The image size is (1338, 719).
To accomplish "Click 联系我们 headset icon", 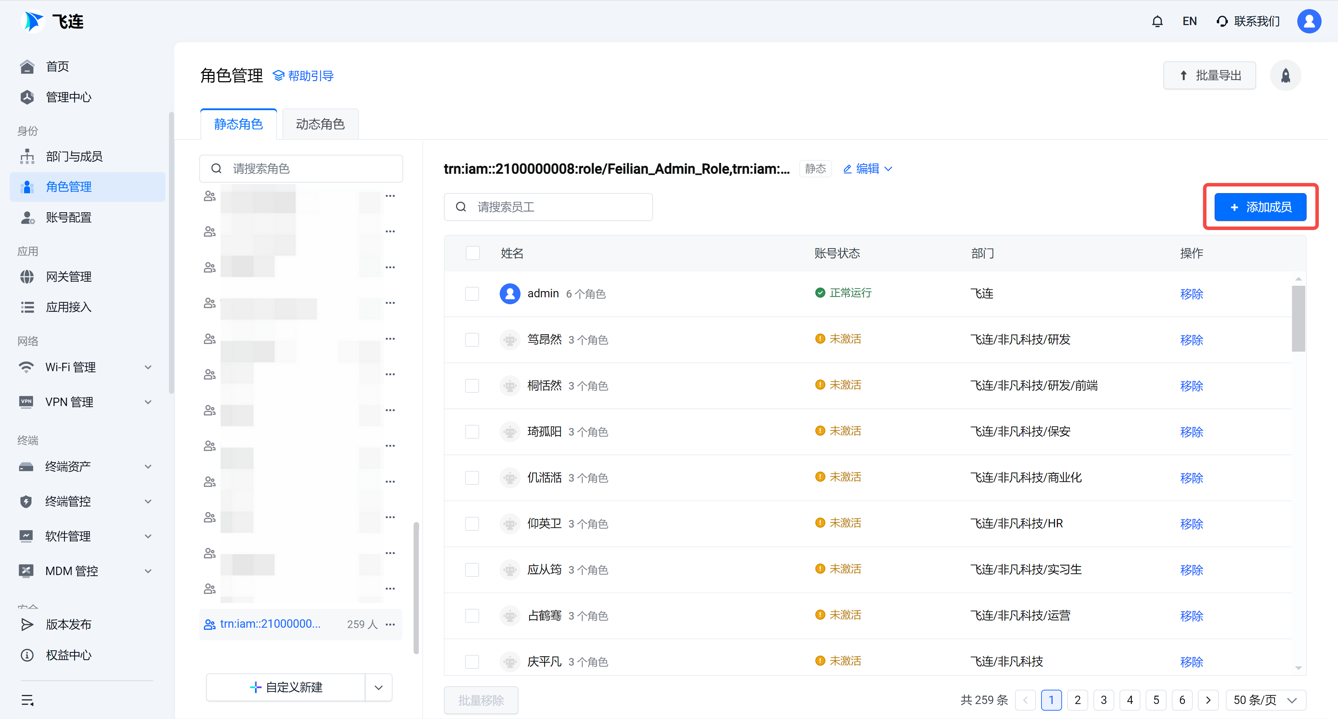I will (1222, 21).
